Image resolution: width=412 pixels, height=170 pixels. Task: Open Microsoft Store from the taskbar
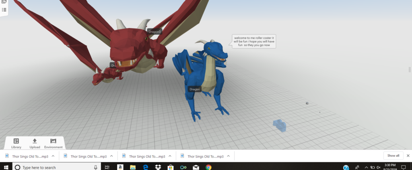point(171,167)
